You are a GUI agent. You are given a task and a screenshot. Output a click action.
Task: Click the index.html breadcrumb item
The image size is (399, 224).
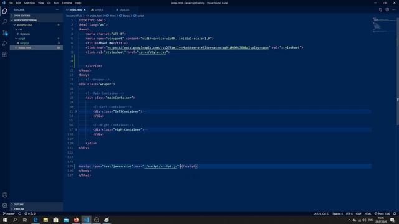(95, 16)
